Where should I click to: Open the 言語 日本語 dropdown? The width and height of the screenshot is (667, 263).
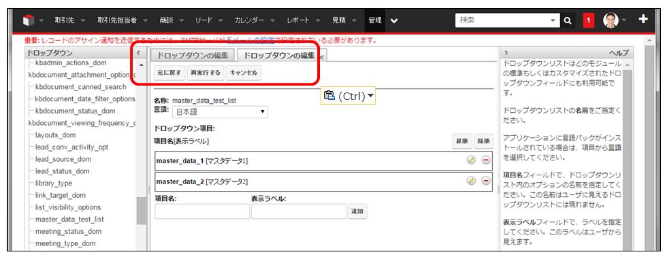[x=220, y=112]
